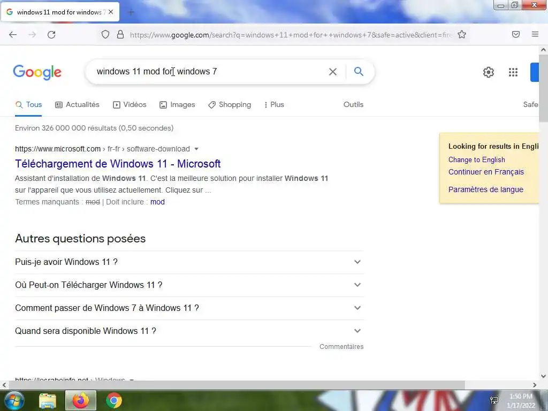Click the network tray icon
548x411 pixels.
tap(494, 400)
